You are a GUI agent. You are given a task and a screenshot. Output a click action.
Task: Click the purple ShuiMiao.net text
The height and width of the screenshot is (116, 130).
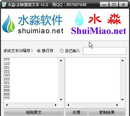(x=99, y=31)
